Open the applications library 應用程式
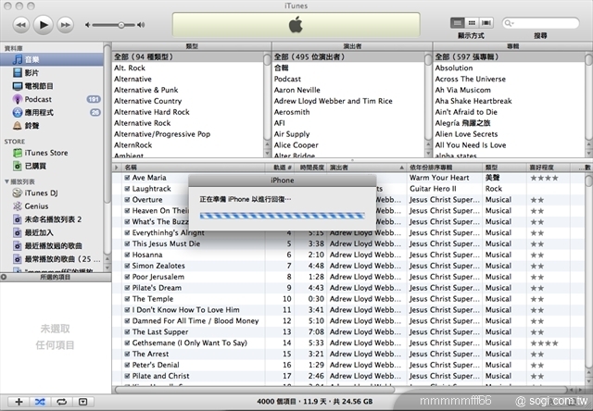 pos(52,112)
